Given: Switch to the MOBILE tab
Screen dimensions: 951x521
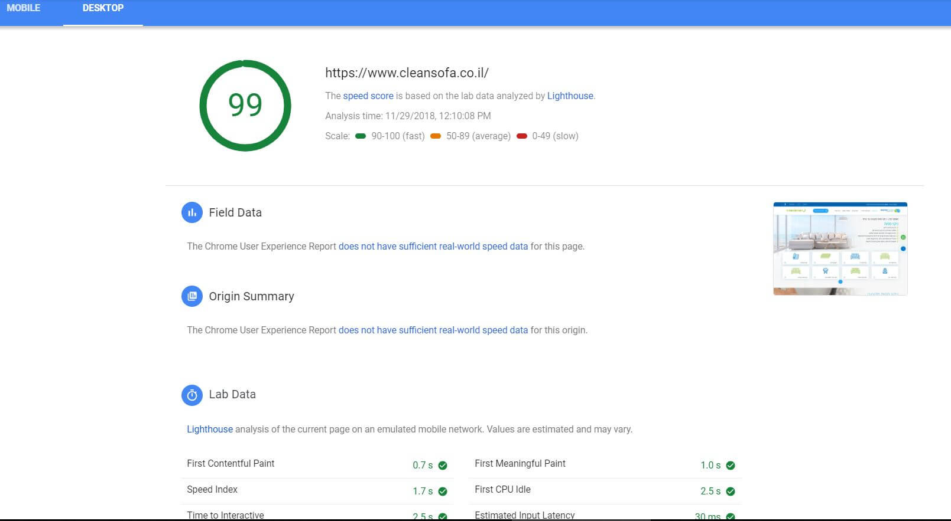Looking at the screenshot, I should [24, 8].
